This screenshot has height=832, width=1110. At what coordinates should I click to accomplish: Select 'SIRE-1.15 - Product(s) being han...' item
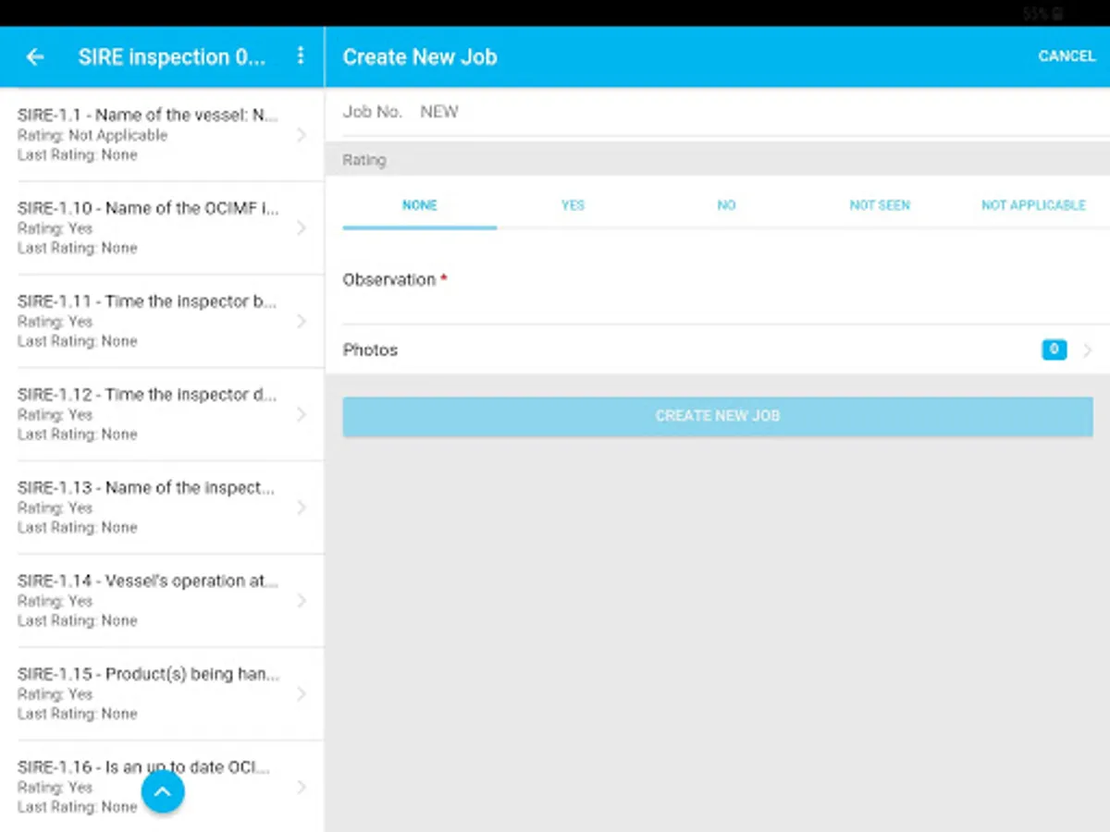[162, 694]
